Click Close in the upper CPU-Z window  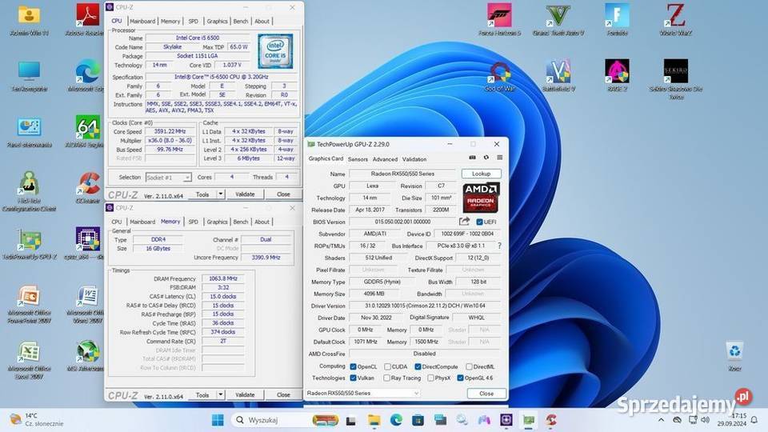click(283, 194)
